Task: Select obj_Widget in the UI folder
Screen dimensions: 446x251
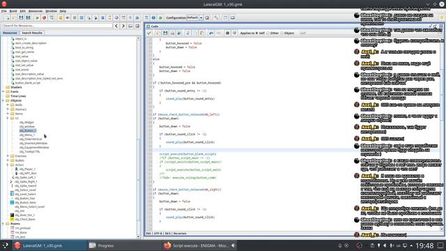Action: pyautogui.click(x=26, y=123)
